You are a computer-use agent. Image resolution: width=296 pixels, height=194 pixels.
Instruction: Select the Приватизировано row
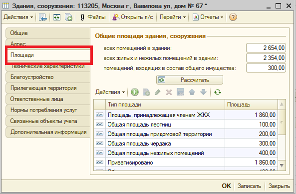(x=186, y=162)
